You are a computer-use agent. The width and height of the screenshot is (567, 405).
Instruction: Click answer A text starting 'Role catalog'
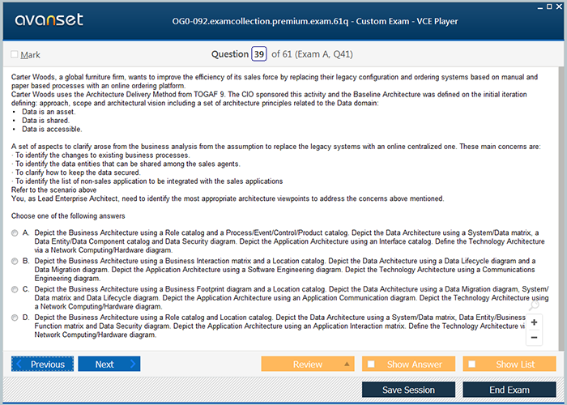(x=290, y=241)
